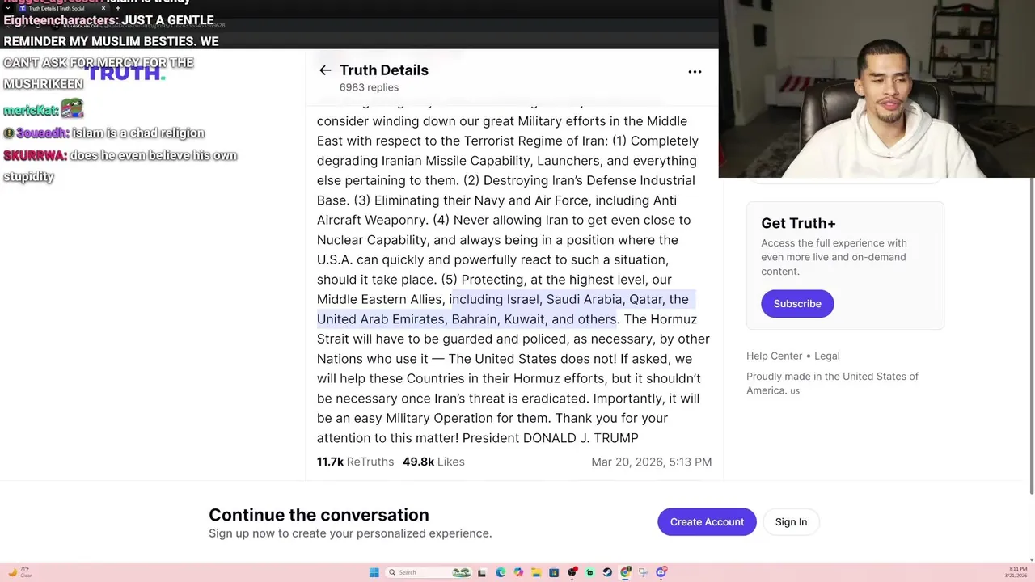
Task: Open the clock and date flyout
Action: click(x=1016, y=572)
